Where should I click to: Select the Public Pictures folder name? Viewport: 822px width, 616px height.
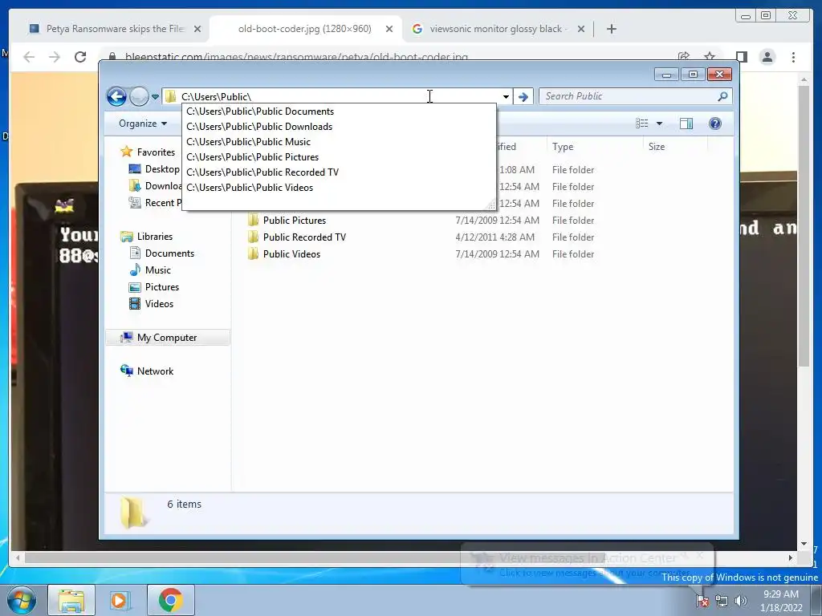(295, 221)
